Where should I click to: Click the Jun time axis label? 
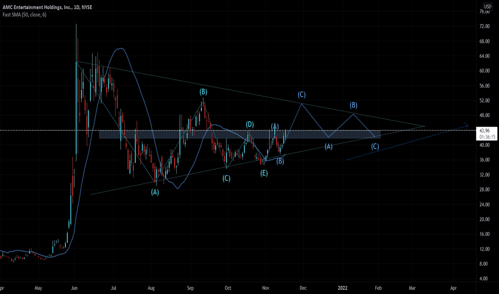74,288
